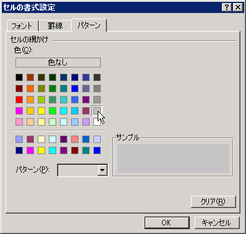Confirm with the OK button

tap(167, 223)
